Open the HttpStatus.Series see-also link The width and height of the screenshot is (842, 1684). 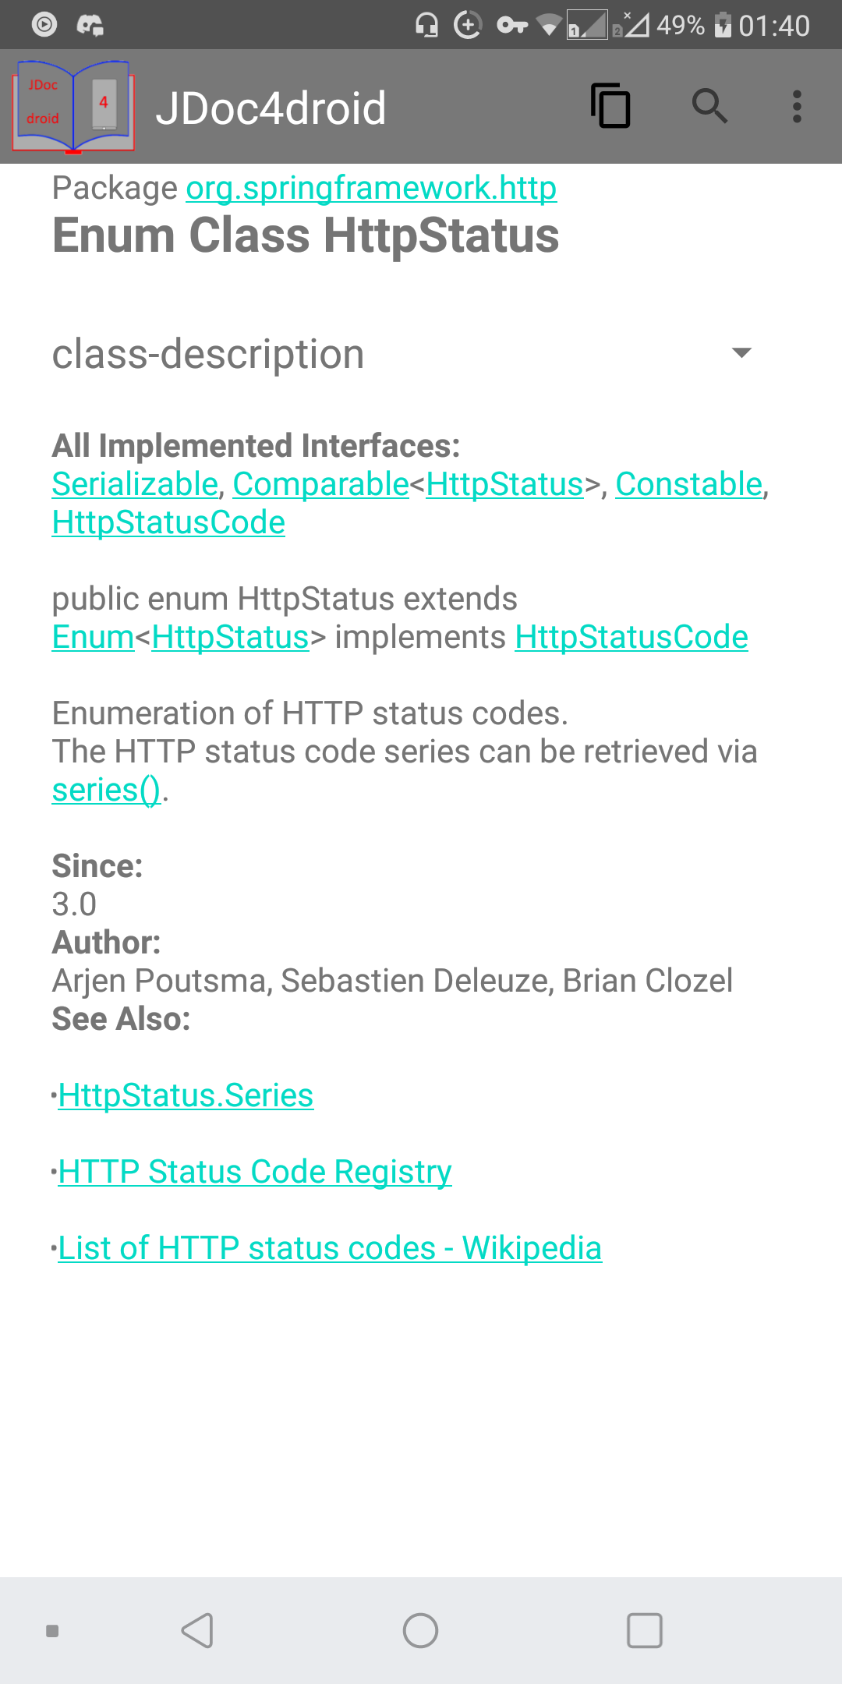[186, 1095]
